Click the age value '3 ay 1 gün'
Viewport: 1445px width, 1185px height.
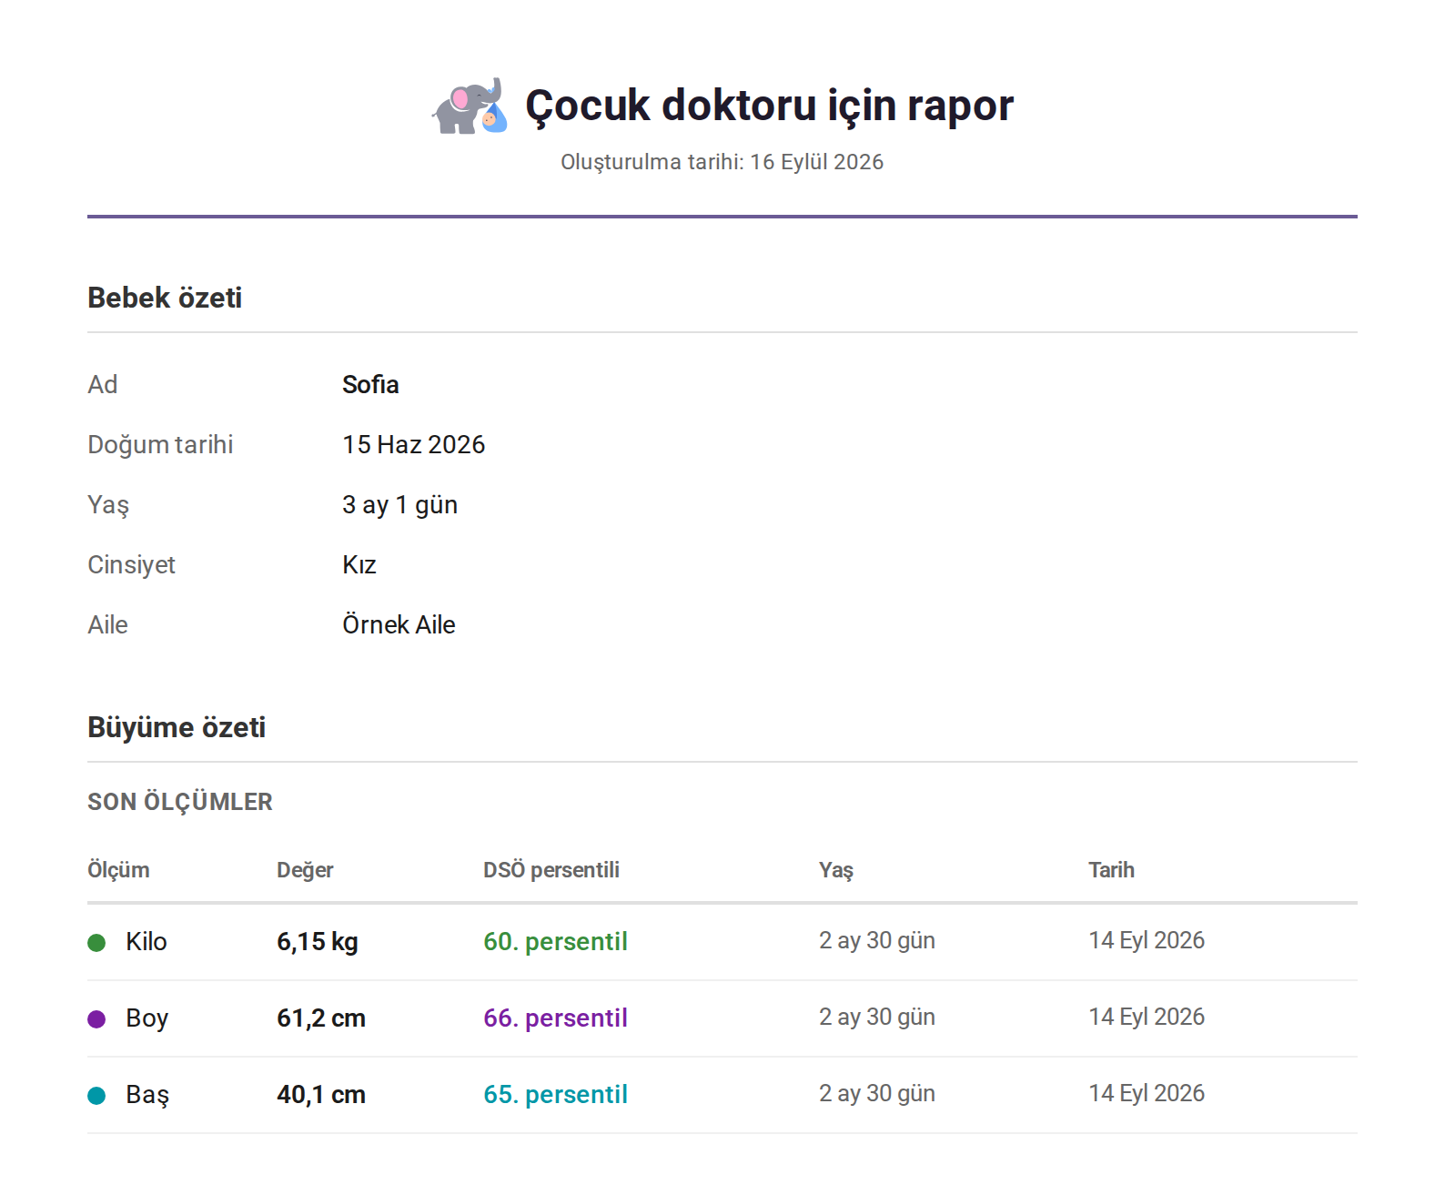coord(399,504)
